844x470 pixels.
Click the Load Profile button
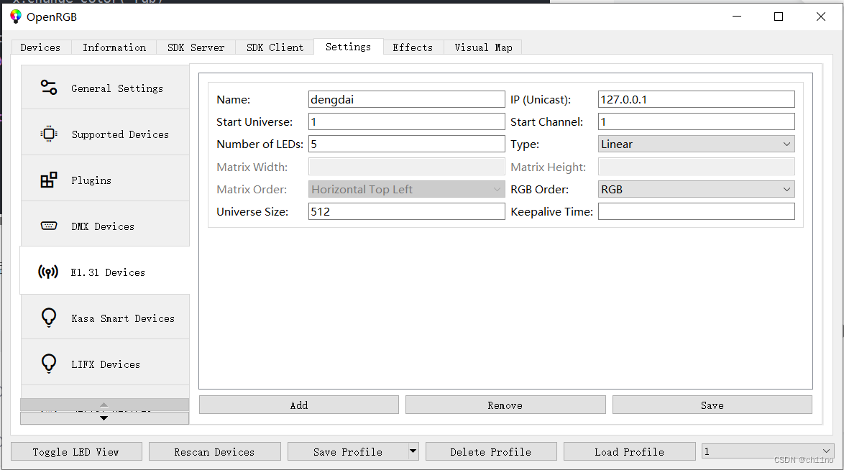pyautogui.click(x=629, y=452)
